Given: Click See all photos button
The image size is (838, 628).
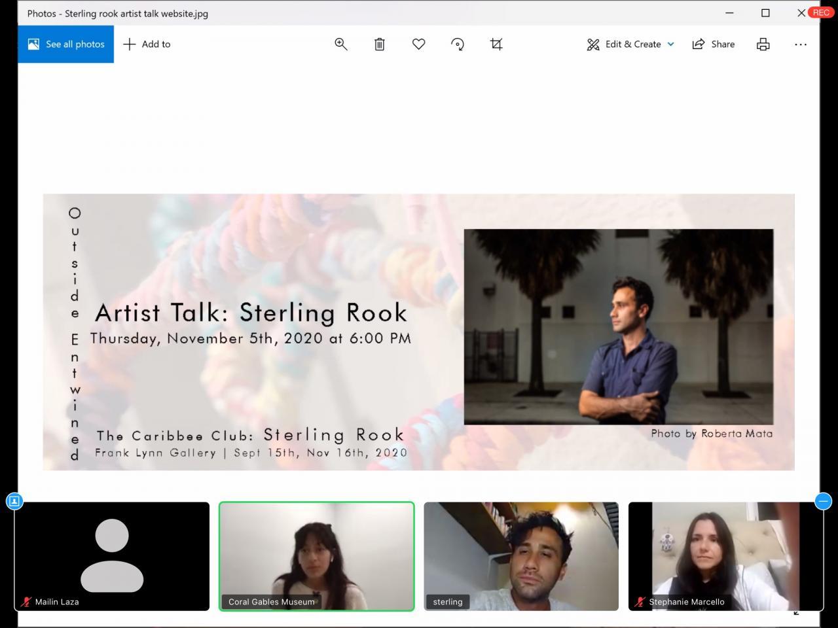Looking at the screenshot, I should [x=66, y=44].
